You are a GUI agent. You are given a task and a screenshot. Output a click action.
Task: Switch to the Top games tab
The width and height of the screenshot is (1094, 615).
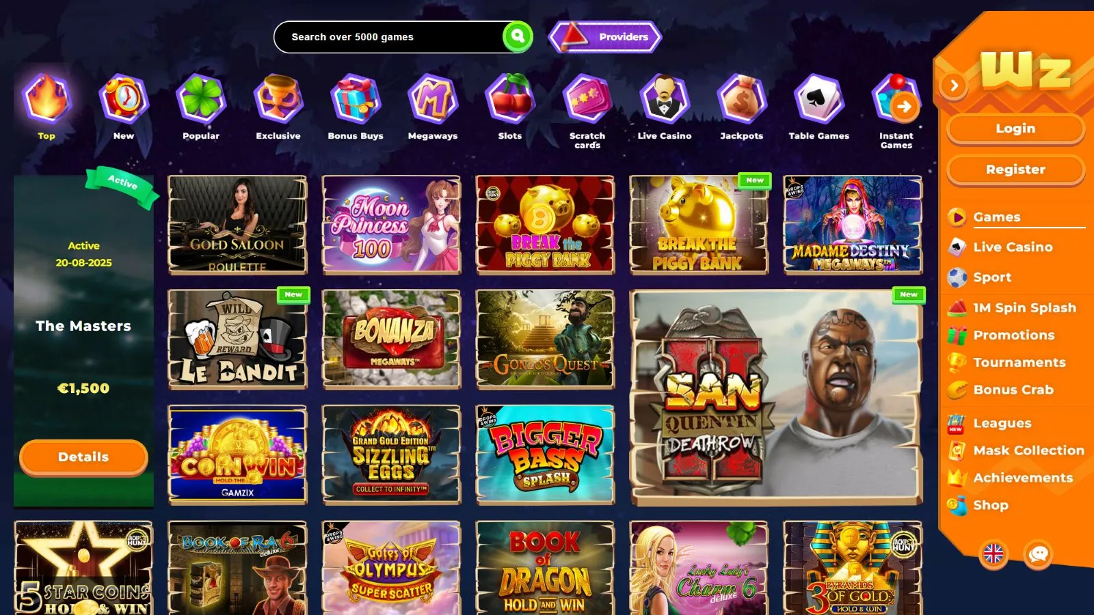click(46, 107)
